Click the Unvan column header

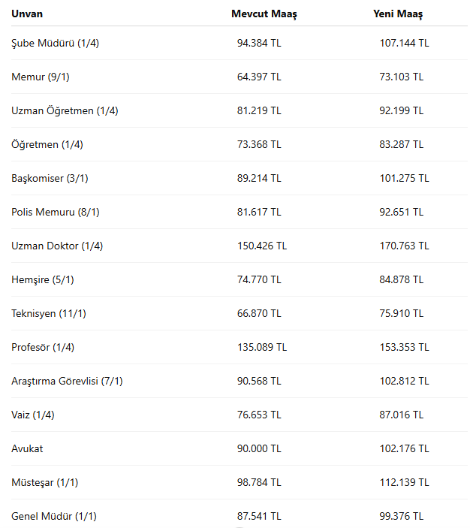click(27, 14)
